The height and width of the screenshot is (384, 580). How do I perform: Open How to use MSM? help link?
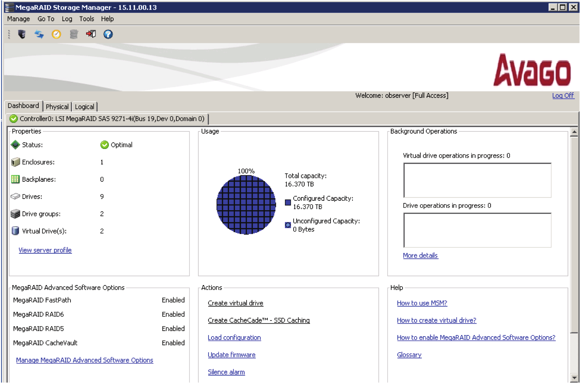click(422, 303)
